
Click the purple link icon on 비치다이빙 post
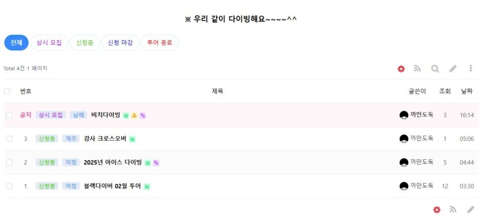(142, 116)
